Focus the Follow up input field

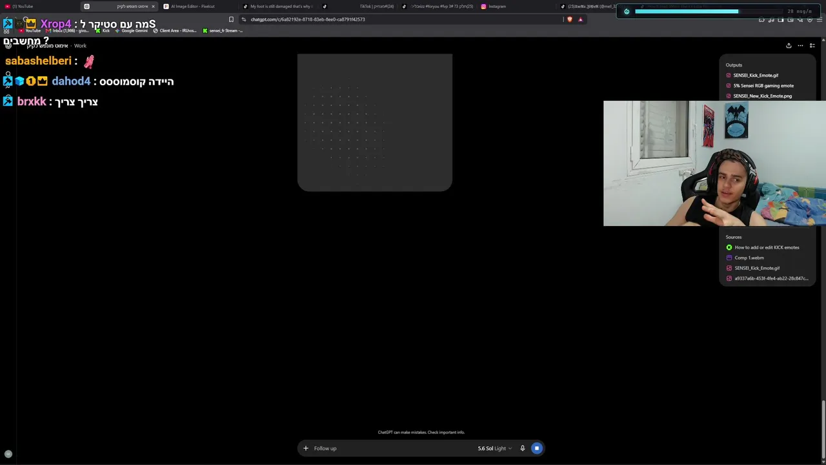390,448
